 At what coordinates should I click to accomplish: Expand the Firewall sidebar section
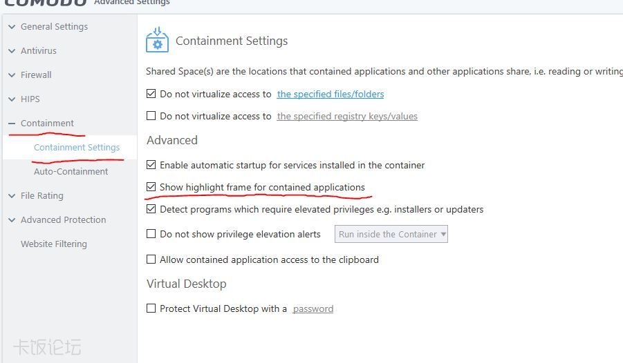click(12, 75)
